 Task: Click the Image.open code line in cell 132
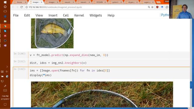[70, 71]
